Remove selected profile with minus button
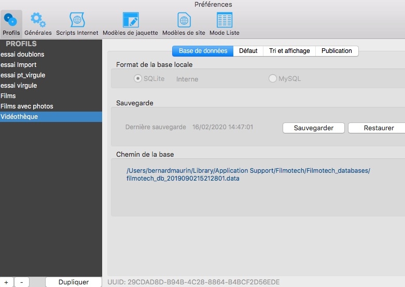The height and width of the screenshot is (287, 405). 21,282
